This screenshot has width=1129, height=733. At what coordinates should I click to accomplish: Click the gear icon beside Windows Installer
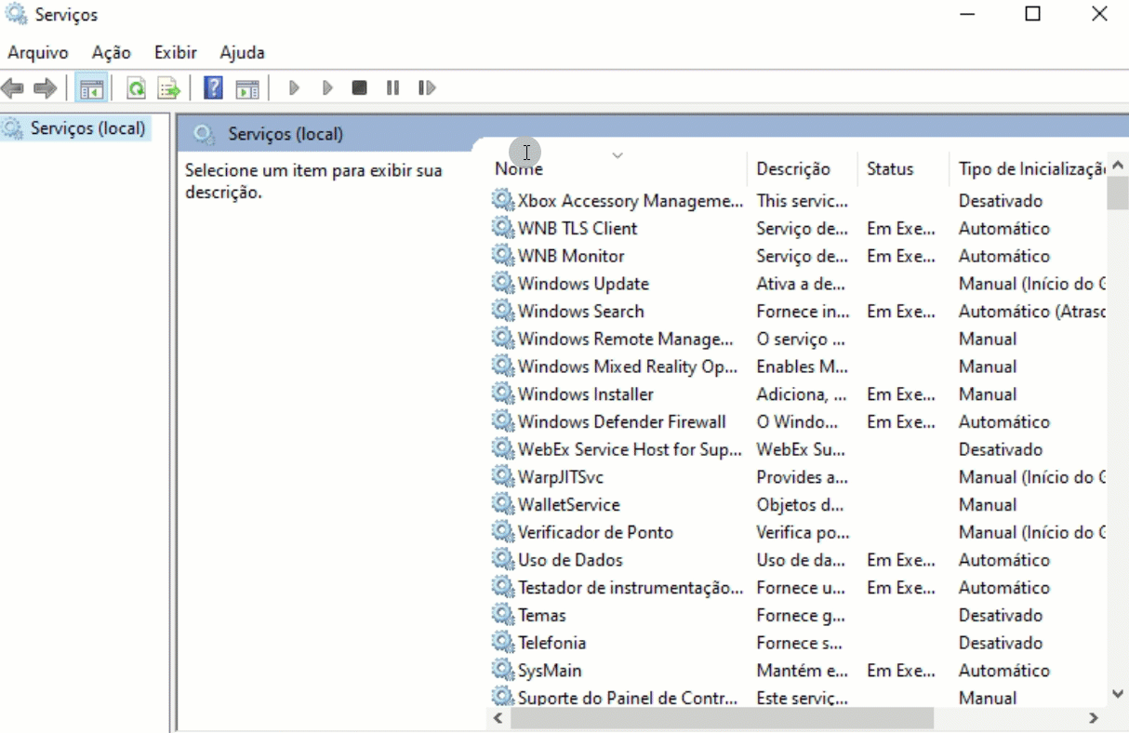point(502,393)
